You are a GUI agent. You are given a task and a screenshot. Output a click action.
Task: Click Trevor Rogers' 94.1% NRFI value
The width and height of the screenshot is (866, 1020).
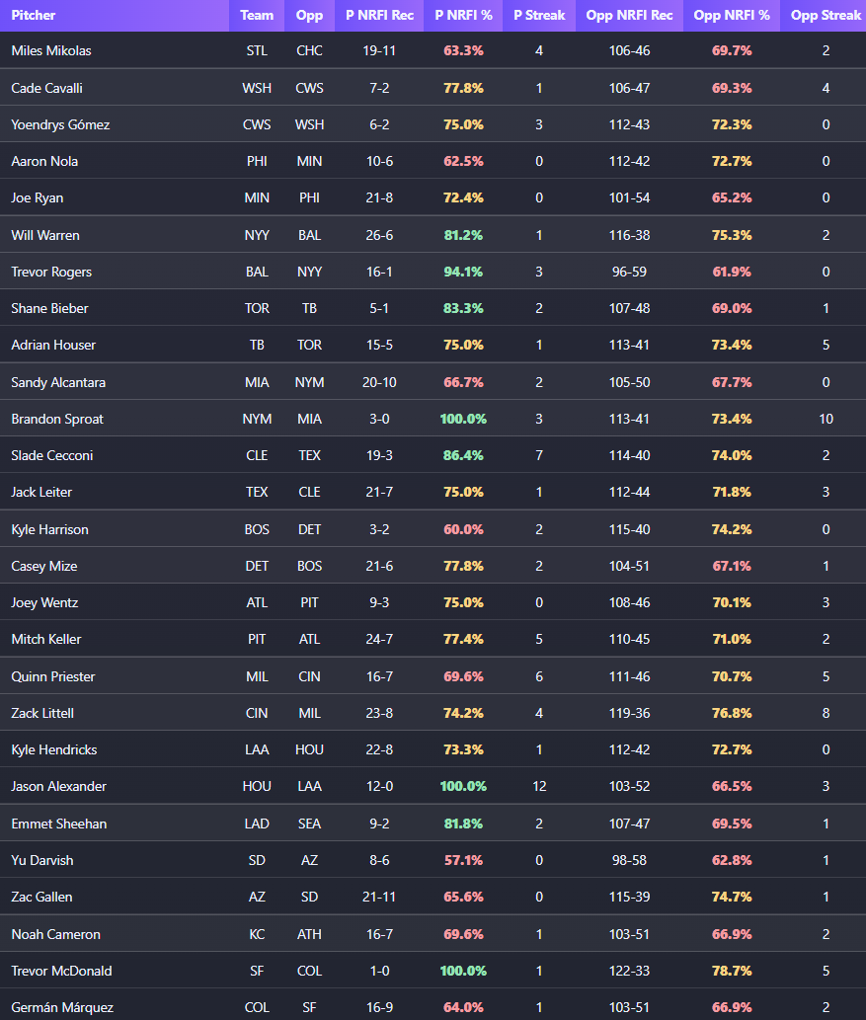tap(463, 272)
